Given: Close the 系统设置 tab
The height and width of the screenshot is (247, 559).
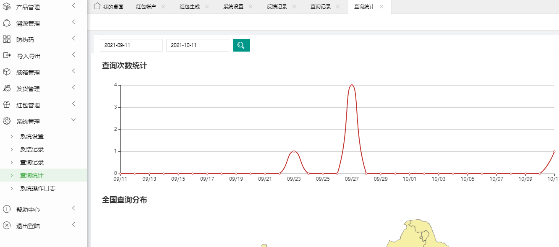Looking at the screenshot, I should 251,7.
